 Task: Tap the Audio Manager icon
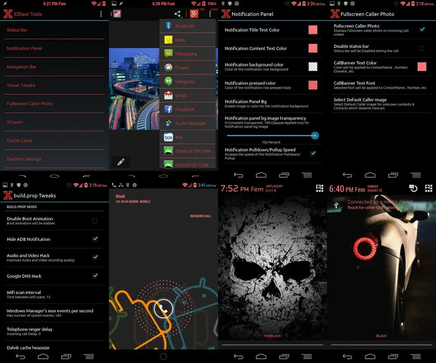(x=168, y=123)
